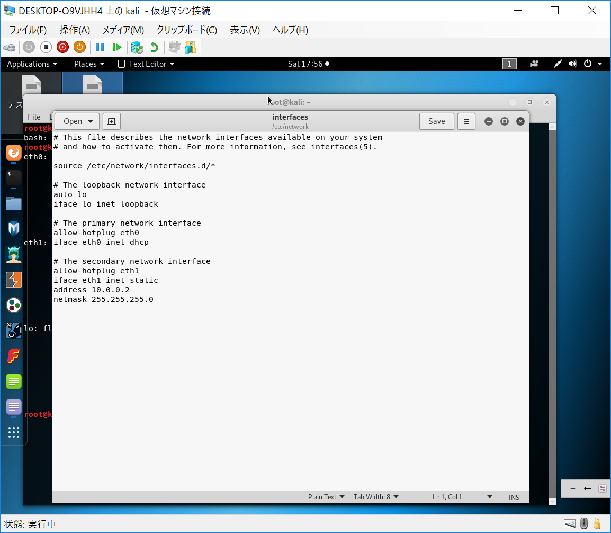The image size is (611, 533).
Task: Click the new document icon beside Open
Action: pos(112,121)
